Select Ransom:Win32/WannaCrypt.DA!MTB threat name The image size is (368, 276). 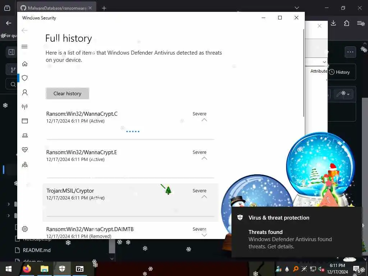tap(90, 229)
